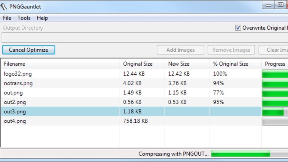
Task: Maximize the PNGGauntlet window
Action: (280, 5)
